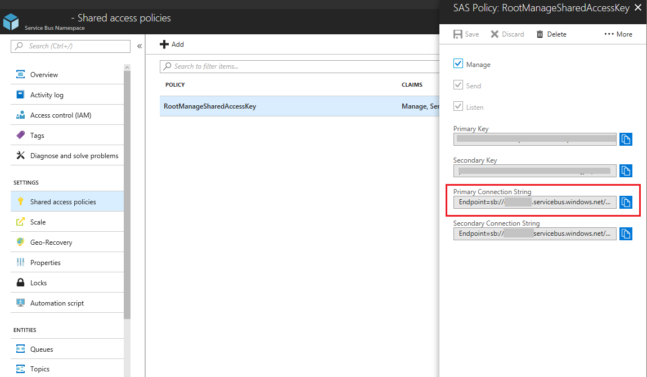
Task: Delete the RootManageSharedAccessKey policy
Action: [551, 34]
